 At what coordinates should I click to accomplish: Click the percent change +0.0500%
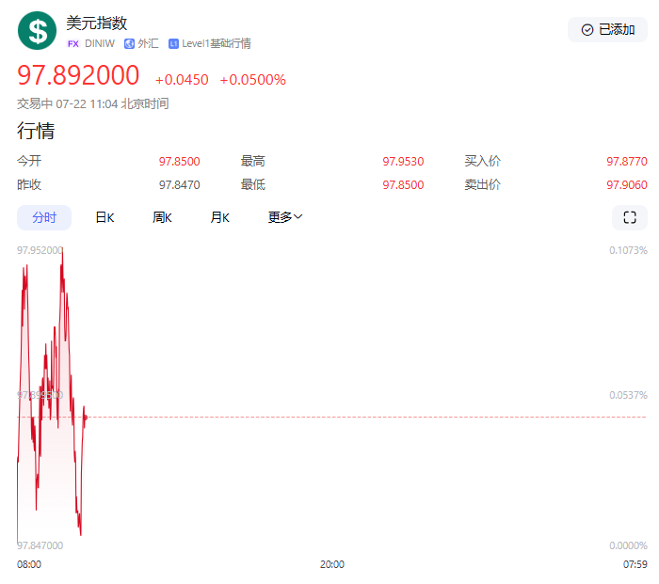point(252,80)
